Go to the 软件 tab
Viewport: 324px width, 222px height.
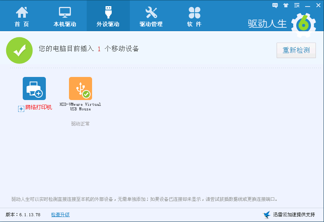194,17
